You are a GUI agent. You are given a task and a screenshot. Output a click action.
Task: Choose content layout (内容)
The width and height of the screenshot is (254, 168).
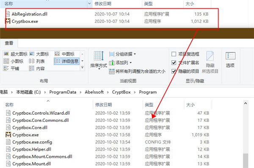pyautogui.click(x=37, y=69)
